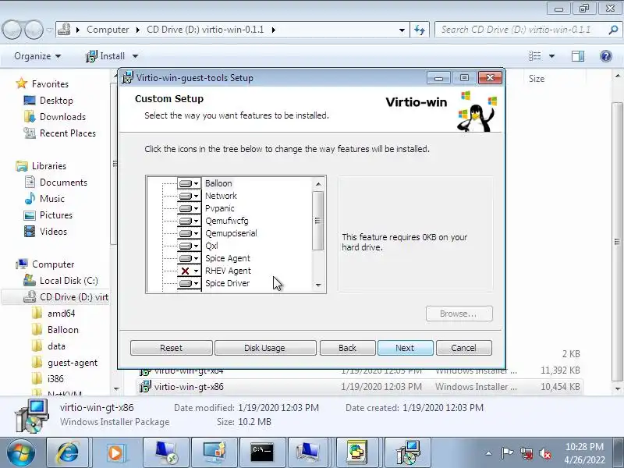Viewport: 624px width, 468px height.
Task: Click the muted volume tray icon
Action: point(544,453)
